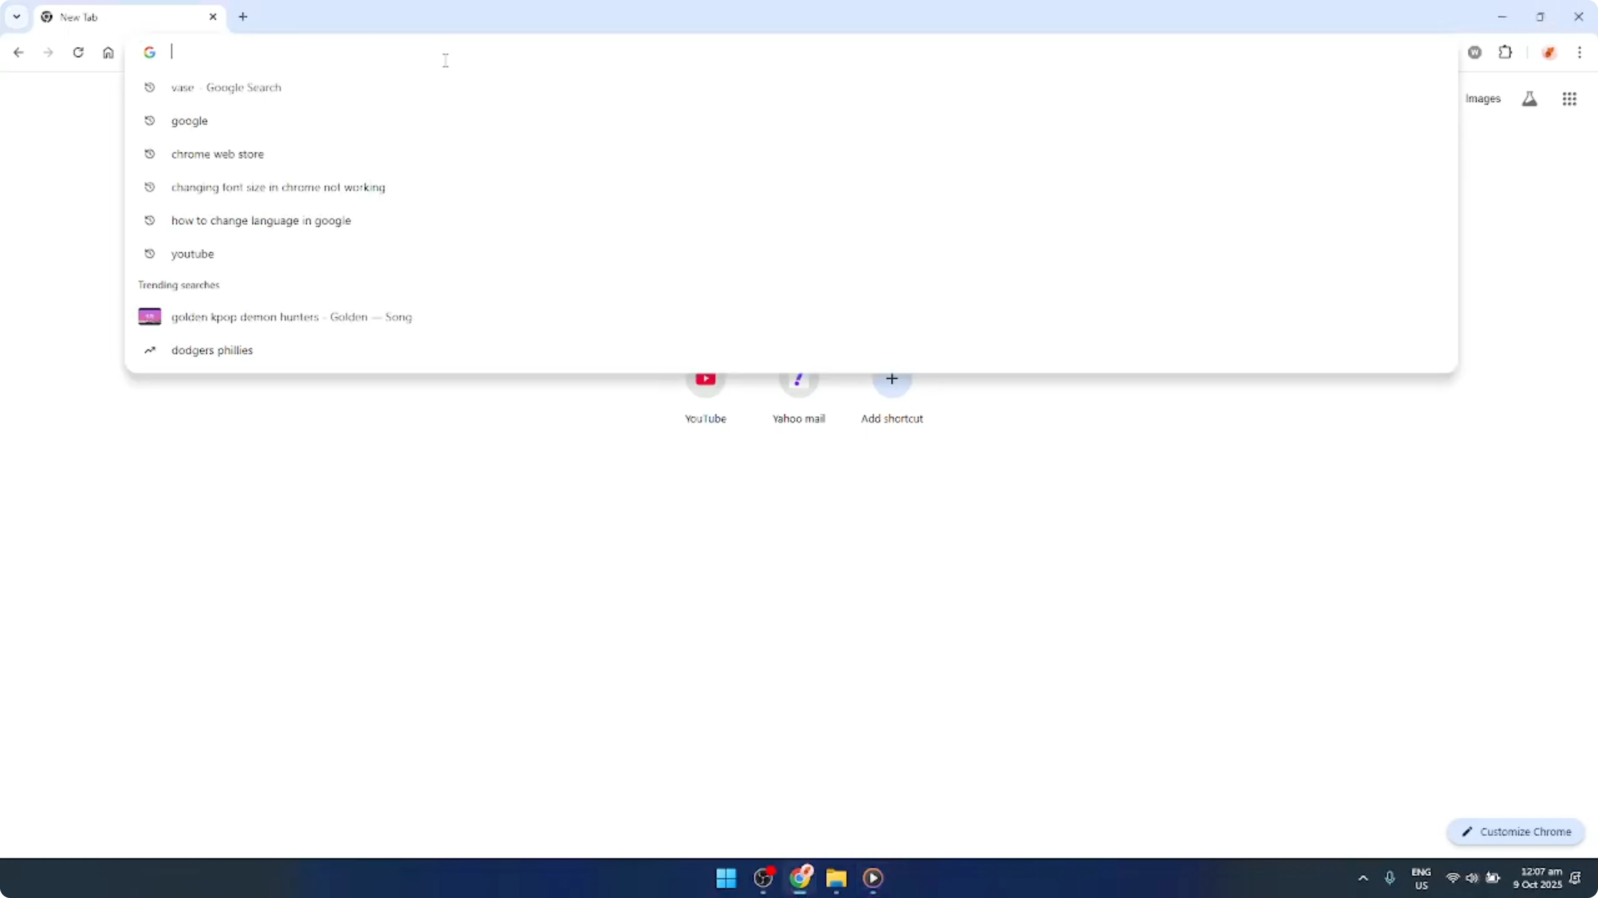Screen dimensions: 1598x898
Task: Open Wi-Fi status icon in tray
Action: [x=1453, y=878]
